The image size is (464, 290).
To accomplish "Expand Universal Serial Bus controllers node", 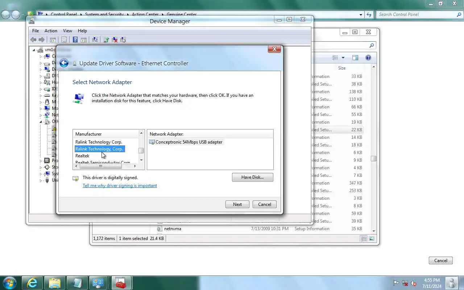I will click(x=41, y=180).
